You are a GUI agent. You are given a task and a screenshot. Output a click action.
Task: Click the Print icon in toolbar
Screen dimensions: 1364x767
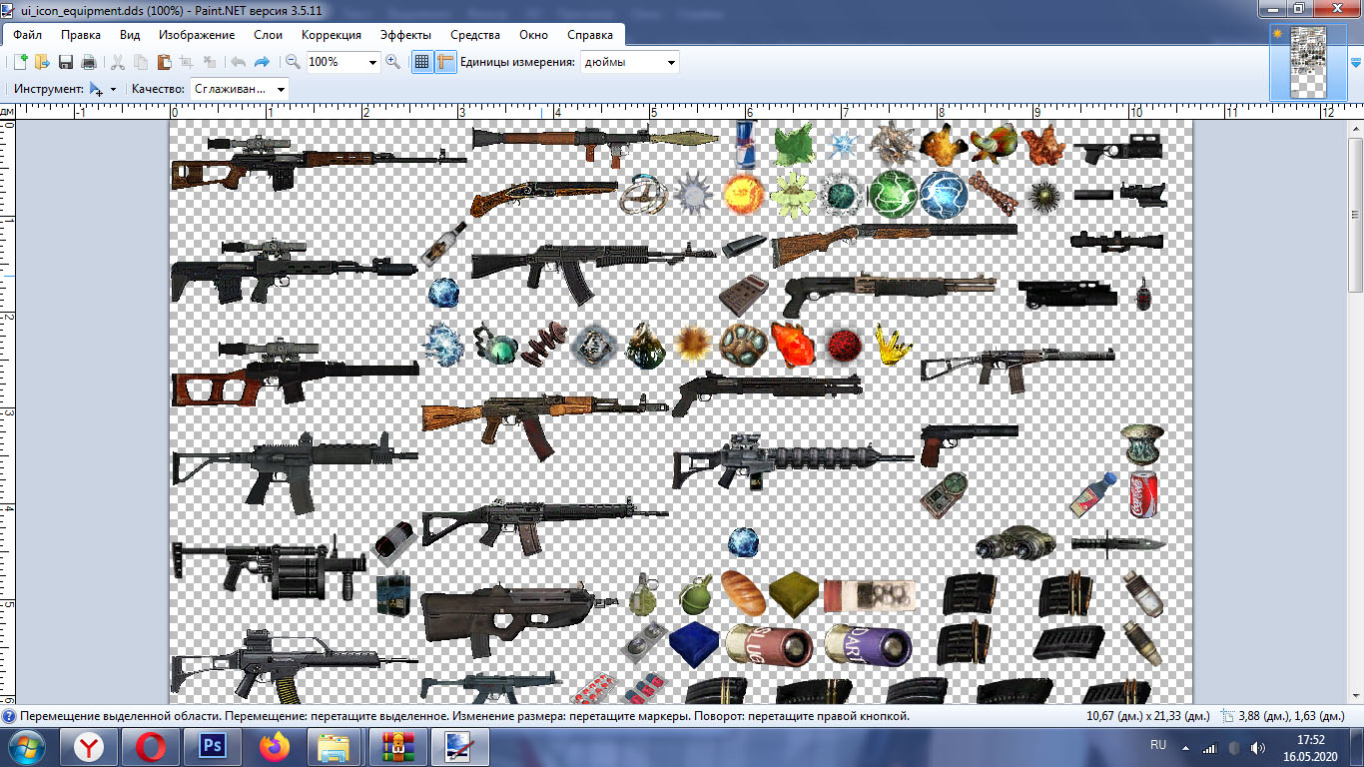[89, 62]
